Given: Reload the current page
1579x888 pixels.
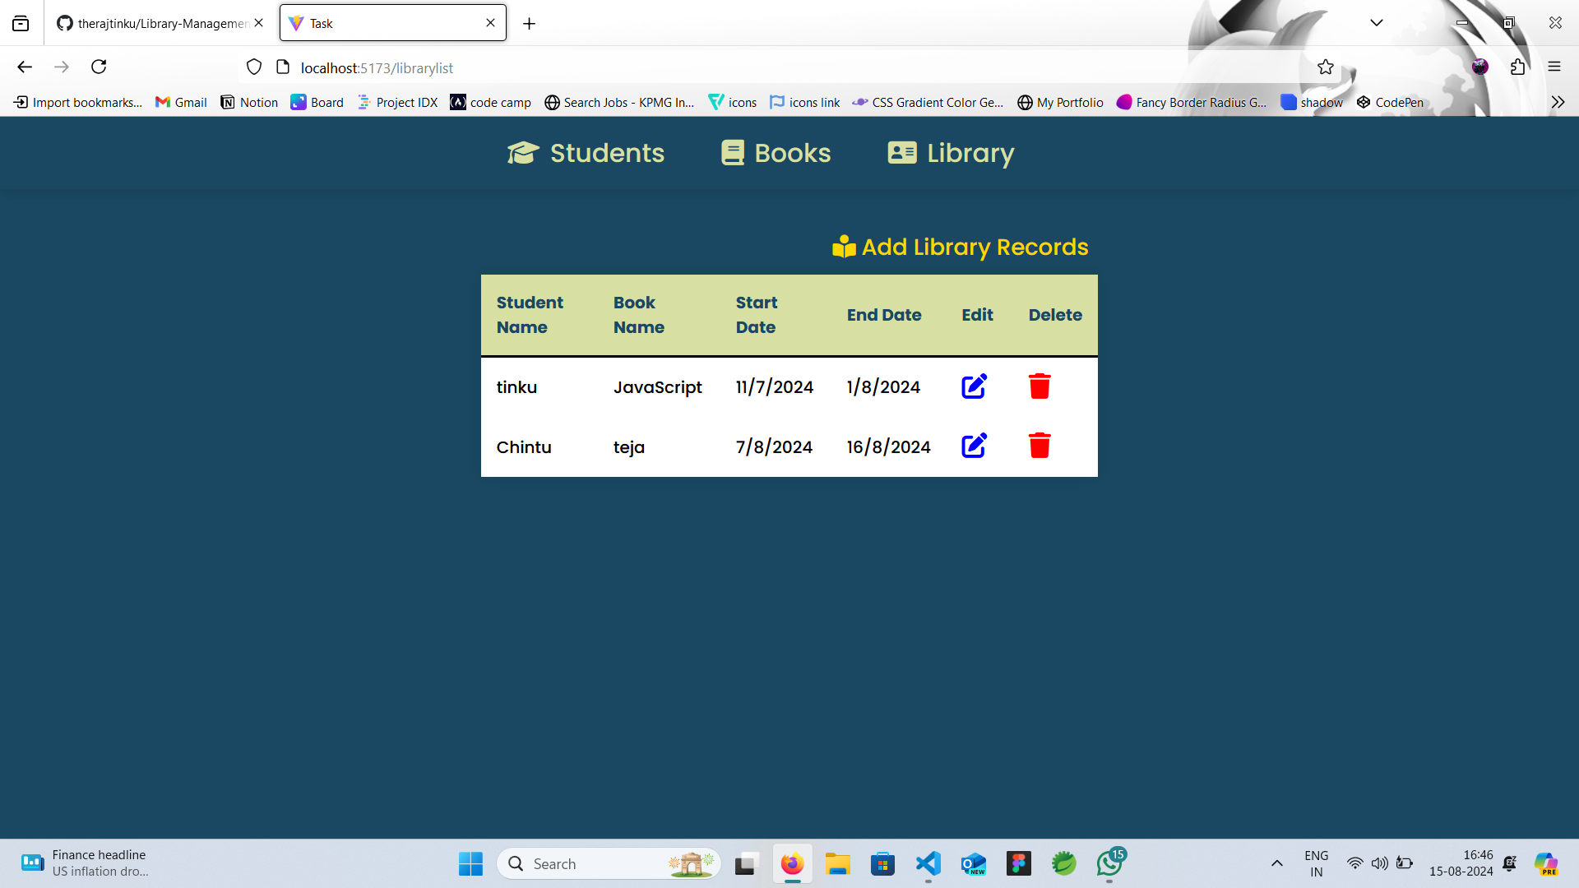Looking at the screenshot, I should point(99,67).
